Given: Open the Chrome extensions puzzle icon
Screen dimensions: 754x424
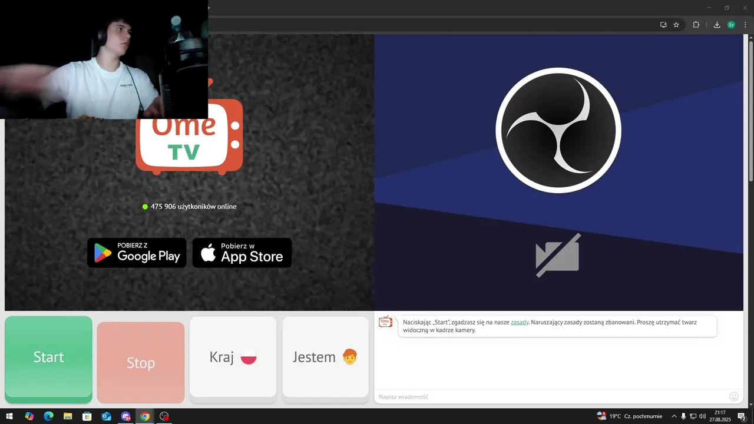Looking at the screenshot, I should [x=696, y=25].
